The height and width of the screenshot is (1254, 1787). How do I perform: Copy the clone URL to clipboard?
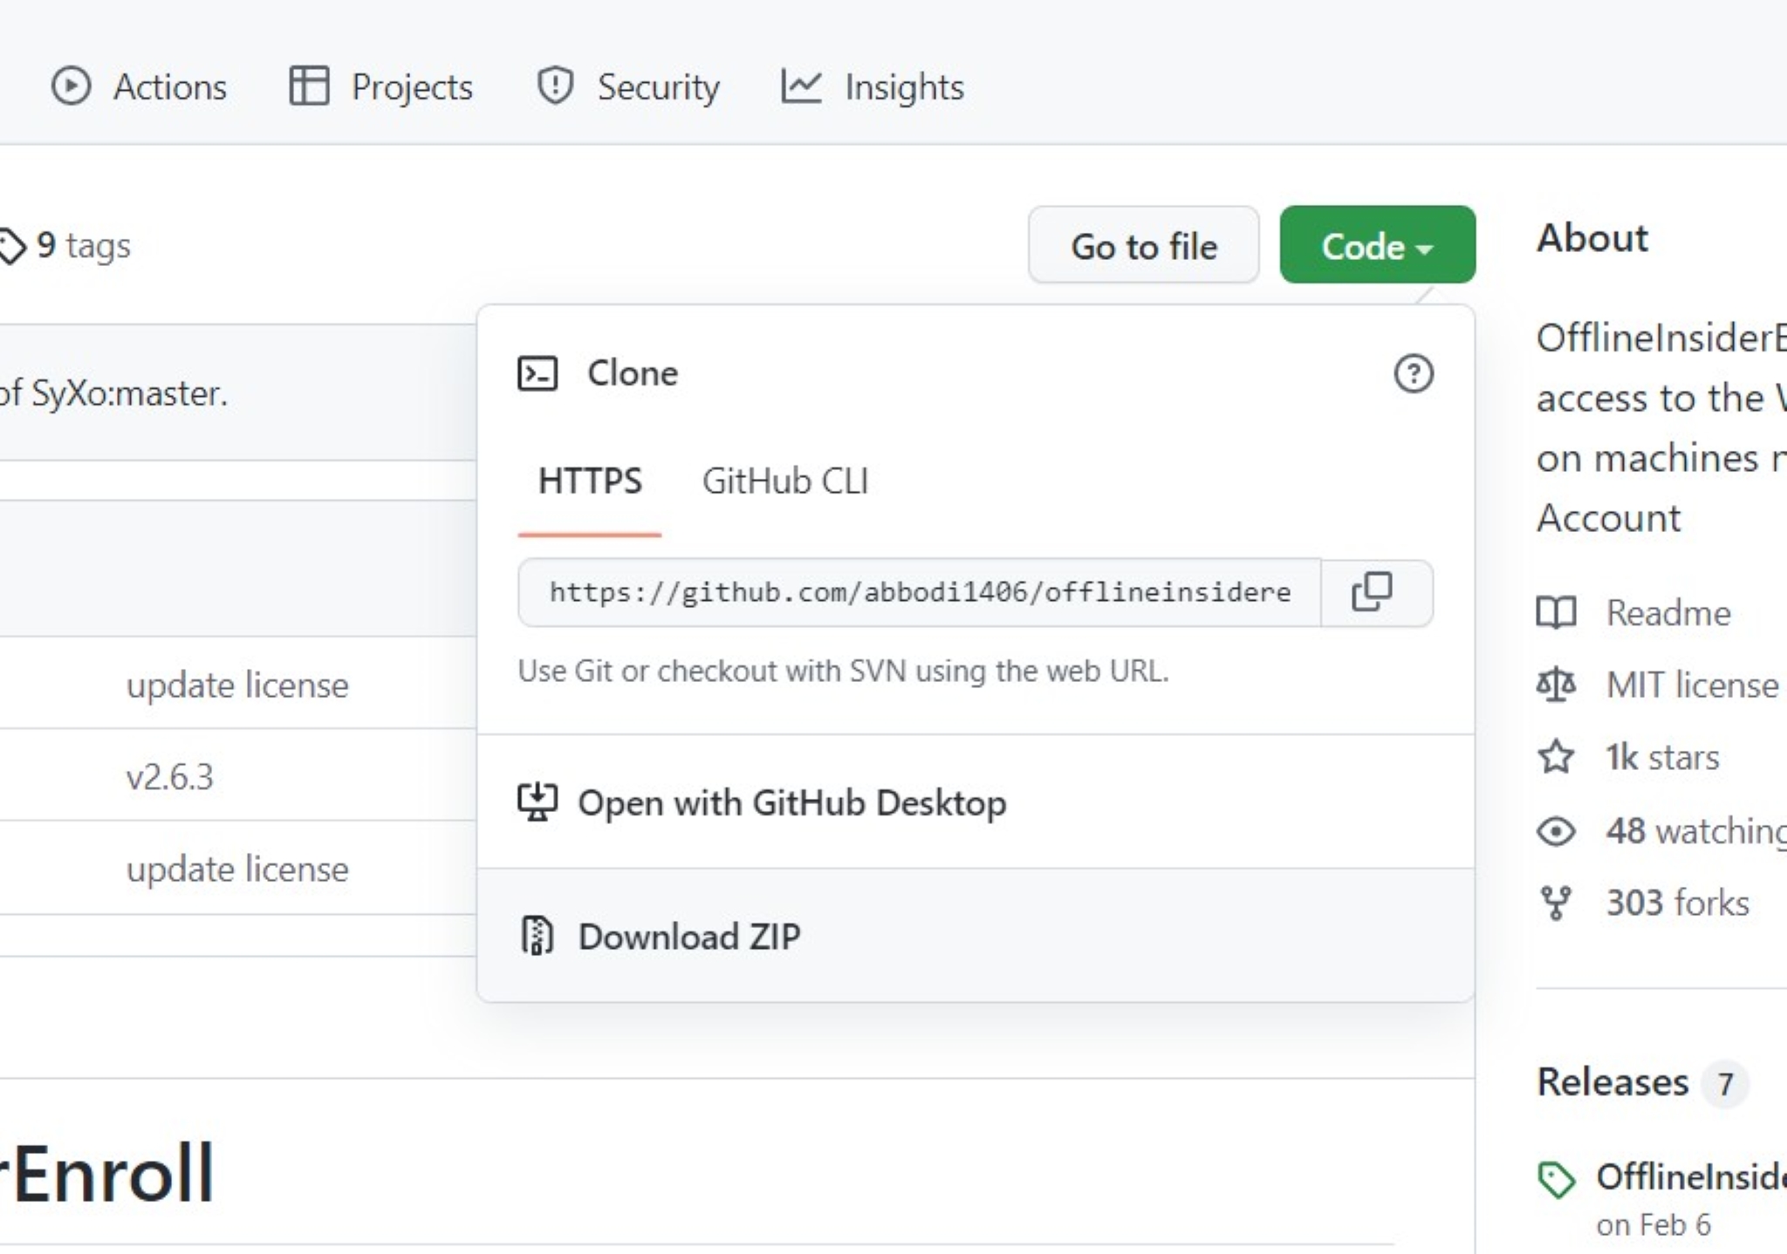[1377, 593]
